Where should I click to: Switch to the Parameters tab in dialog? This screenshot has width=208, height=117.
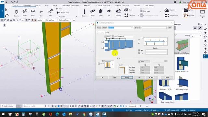pos(100,32)
